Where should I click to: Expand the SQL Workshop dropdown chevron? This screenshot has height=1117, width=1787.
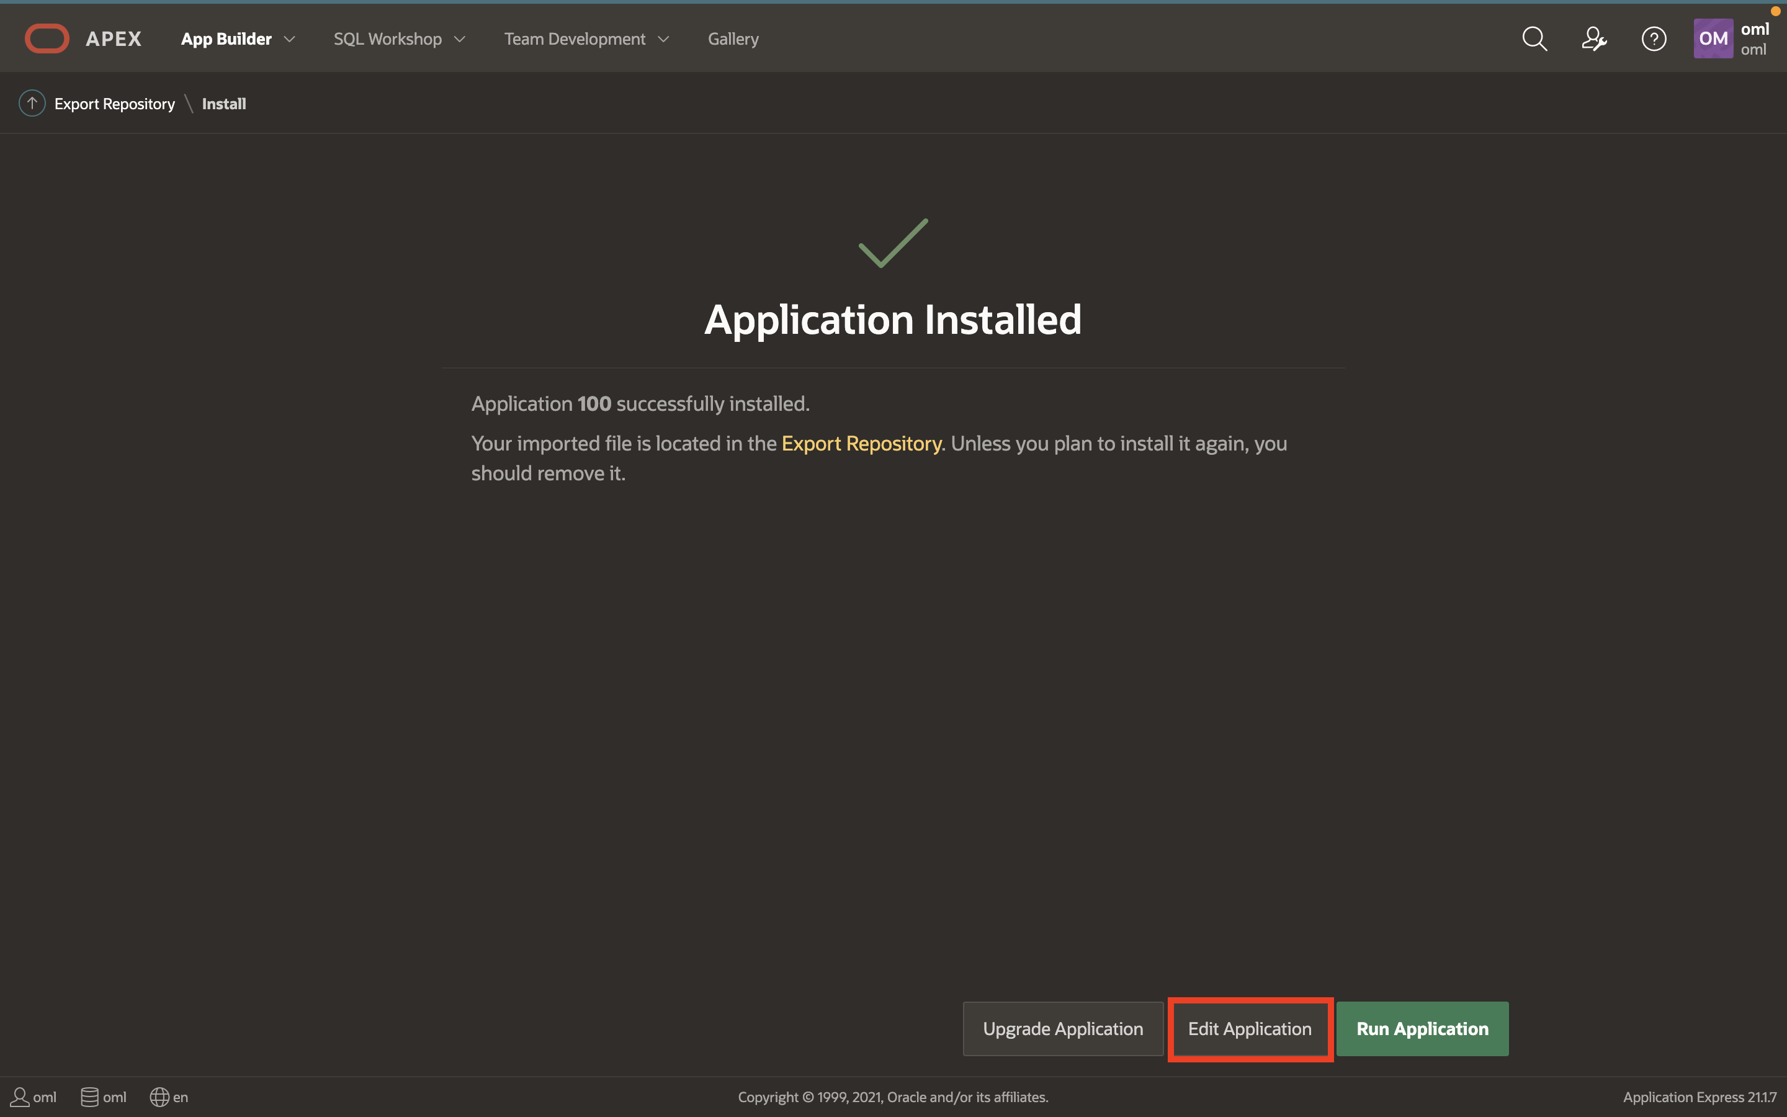[460, 39]
